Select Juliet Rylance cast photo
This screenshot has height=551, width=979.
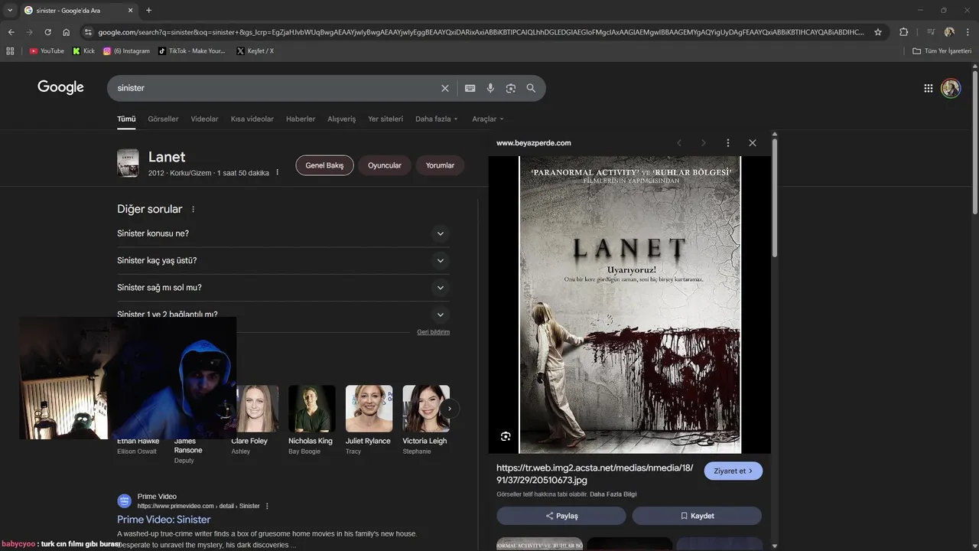[369, 409]
